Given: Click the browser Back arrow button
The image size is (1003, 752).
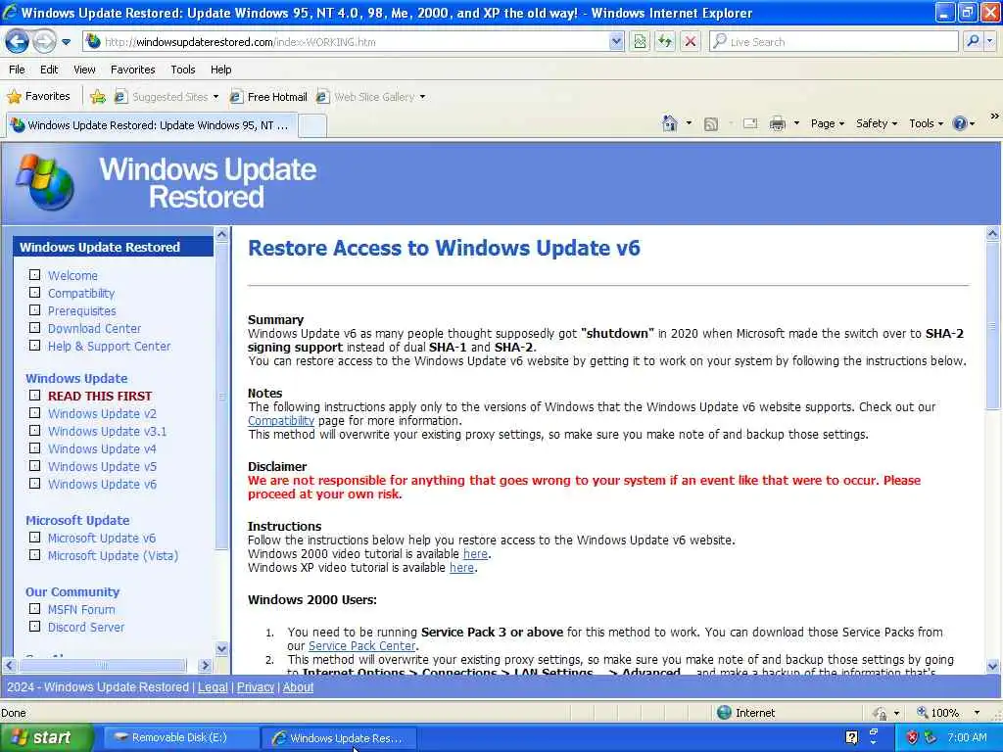Looking at the screenshot, I should [x=18, y=41].
